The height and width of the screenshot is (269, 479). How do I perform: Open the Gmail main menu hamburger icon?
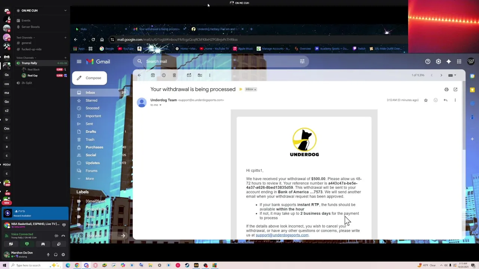tap(79, 62)
